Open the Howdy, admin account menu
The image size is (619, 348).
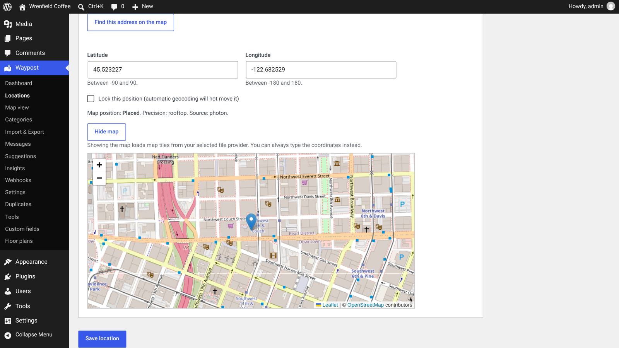[591, 6]
